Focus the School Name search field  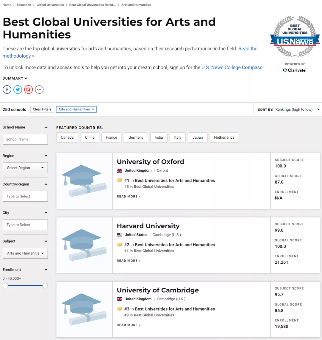pos(25,139)
